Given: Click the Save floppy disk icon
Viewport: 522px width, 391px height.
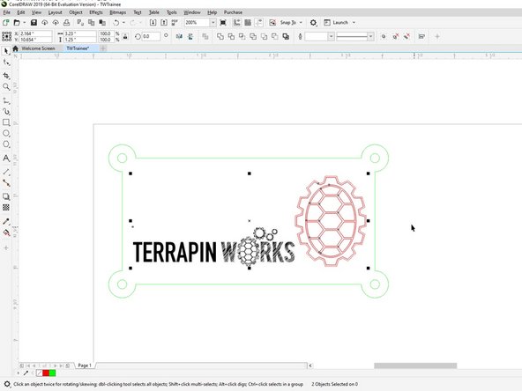Looking at the screenshot, I should [x=34, y=23].
